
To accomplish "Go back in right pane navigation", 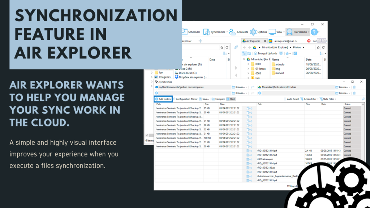I will point(245,47).
